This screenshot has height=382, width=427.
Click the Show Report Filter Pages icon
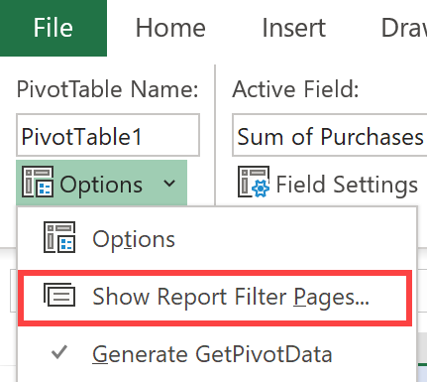pyautogui.click(x=59, y=295)
